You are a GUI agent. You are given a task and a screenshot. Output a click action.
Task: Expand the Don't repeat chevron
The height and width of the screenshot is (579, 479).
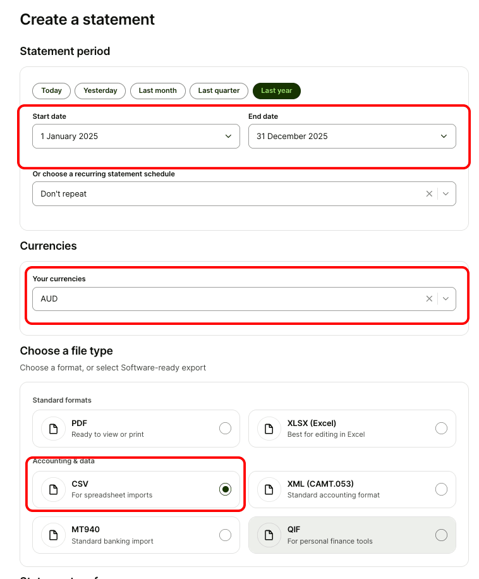(x=446, y=194)
